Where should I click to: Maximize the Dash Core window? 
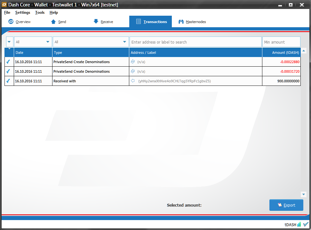click(291, 5)
